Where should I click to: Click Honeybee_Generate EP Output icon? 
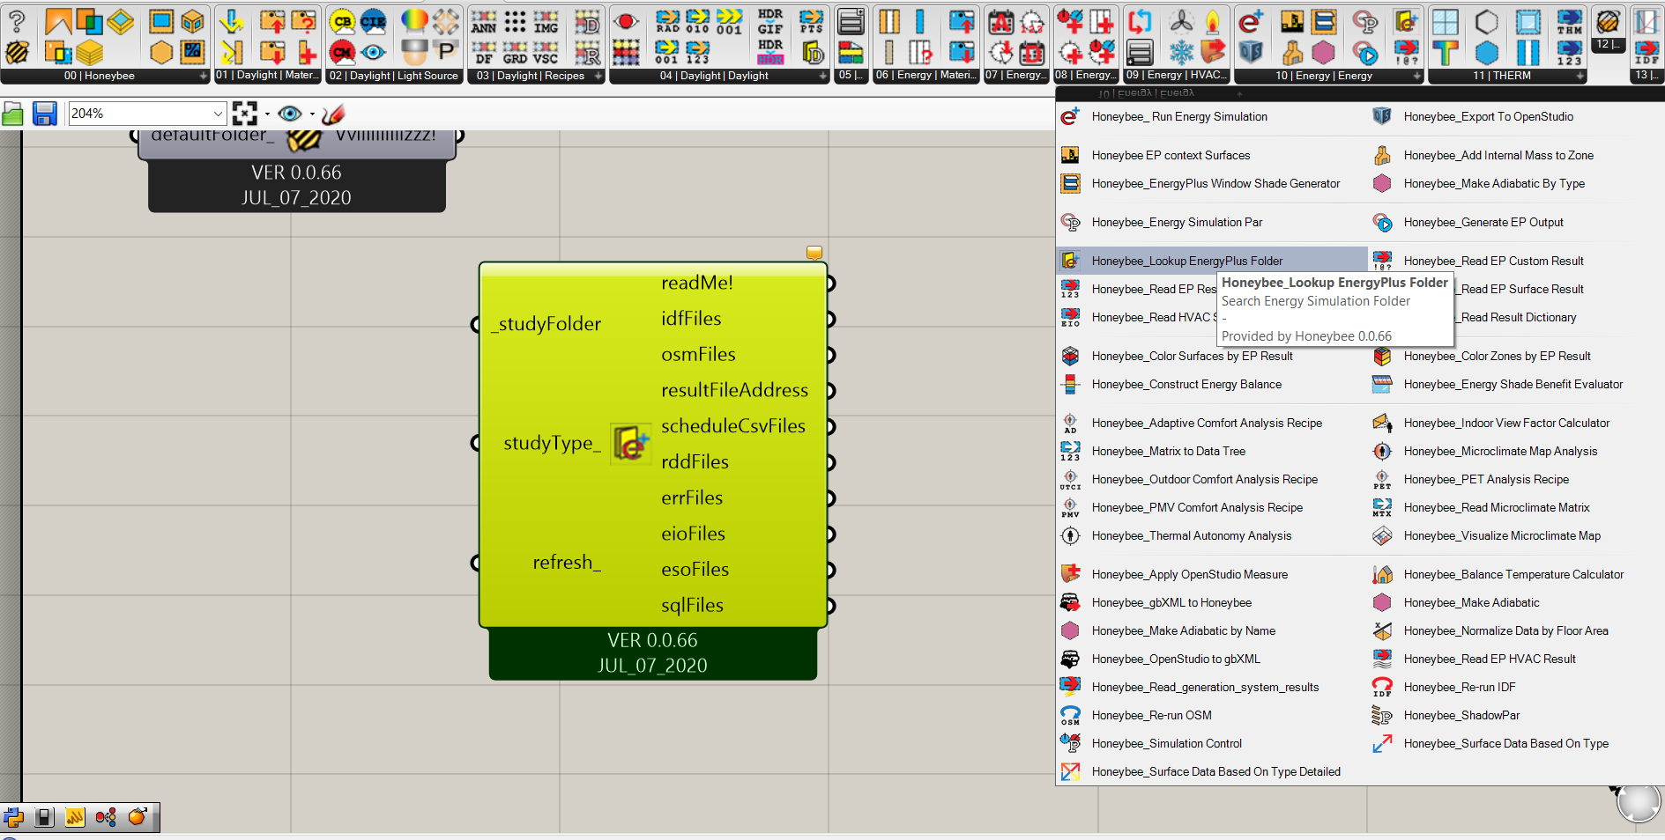tap(1382, 222)
